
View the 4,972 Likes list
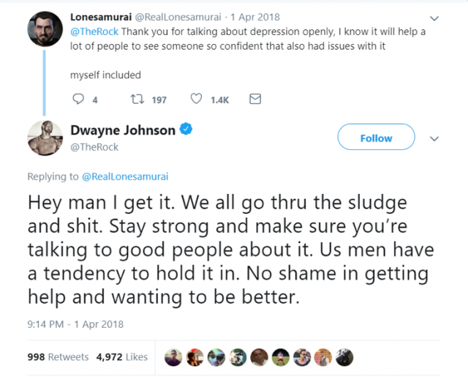tap(121, 357)
